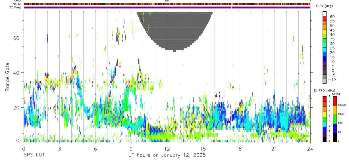Click the 6 tick label on UT hours axis
Image resolution: width=349 pixels, height=161 pixels.
(95, 149)
